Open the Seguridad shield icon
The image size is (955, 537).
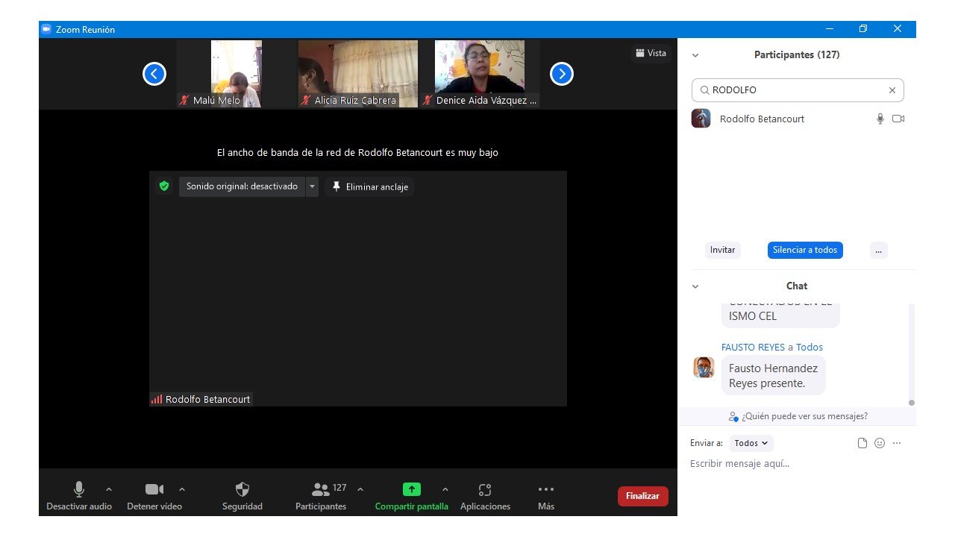click(242, 490)
